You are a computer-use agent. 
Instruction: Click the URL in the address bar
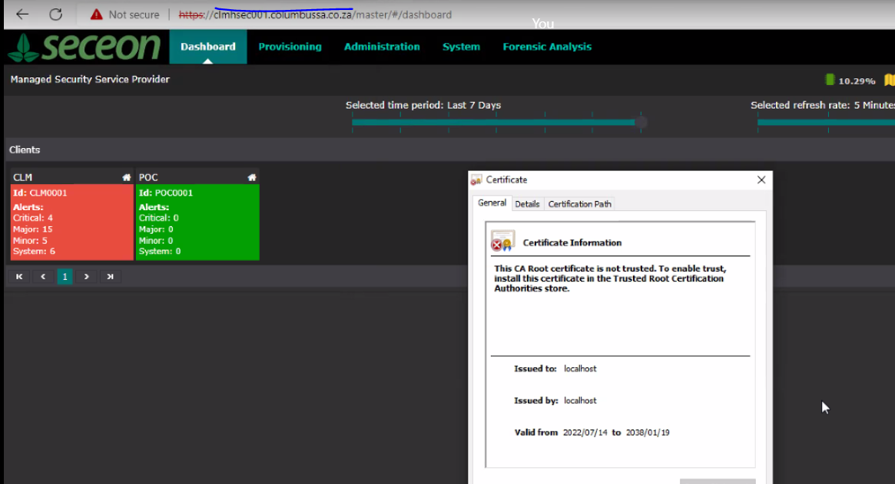pyautogui.click(x=315, y=15)
